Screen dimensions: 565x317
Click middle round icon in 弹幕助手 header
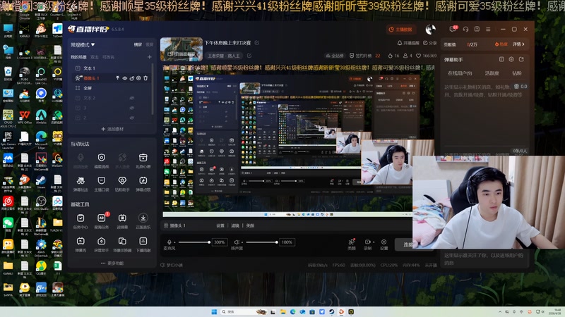point(511,59)
